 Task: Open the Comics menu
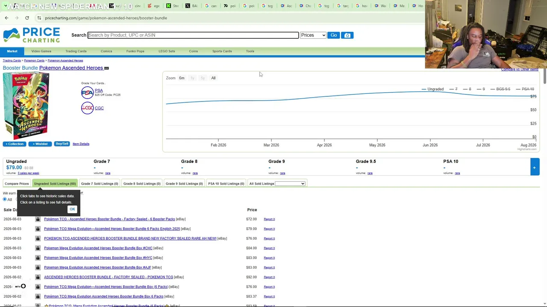point(106,51)
